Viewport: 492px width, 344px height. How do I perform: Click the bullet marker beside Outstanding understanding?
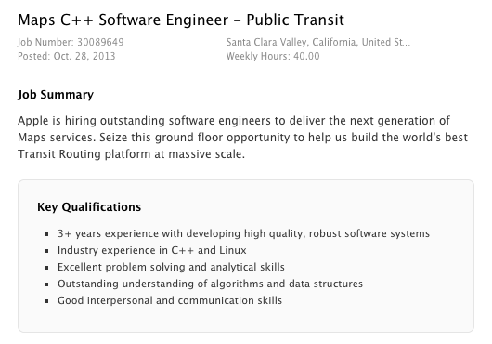[x=46, y=284]
